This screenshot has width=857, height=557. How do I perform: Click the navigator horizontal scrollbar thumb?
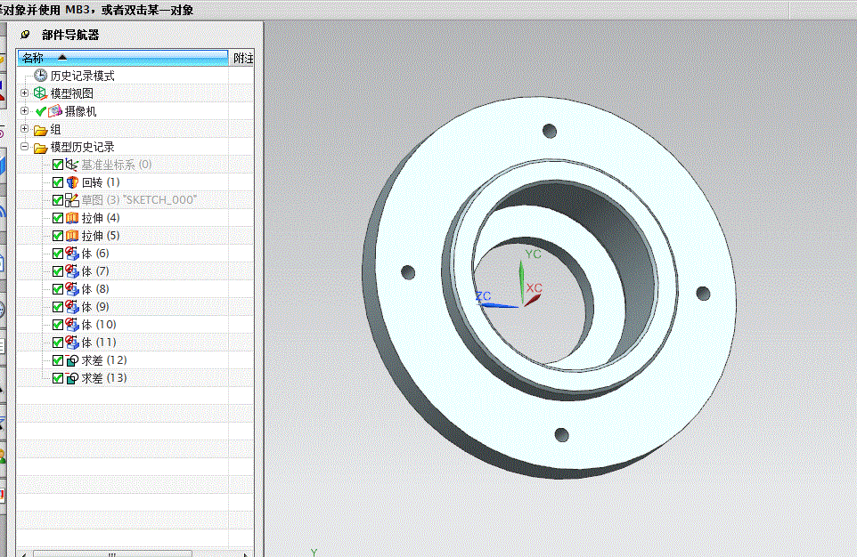click(x=112, y=553)
